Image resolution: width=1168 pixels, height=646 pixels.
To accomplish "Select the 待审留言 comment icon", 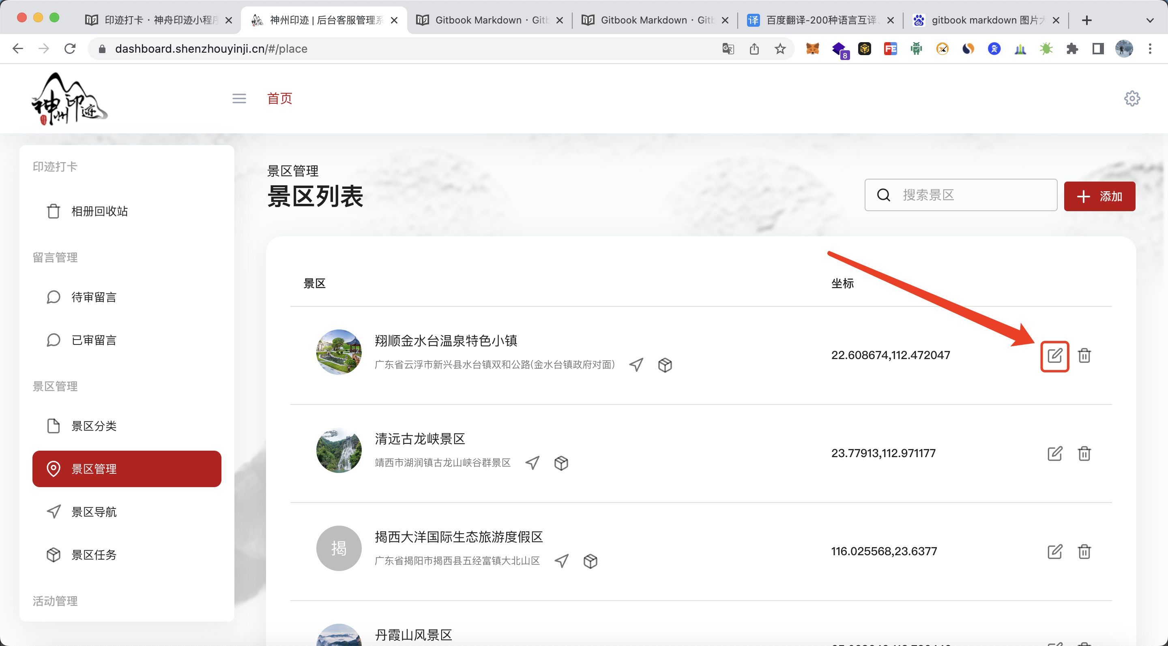I will (54, 297).
